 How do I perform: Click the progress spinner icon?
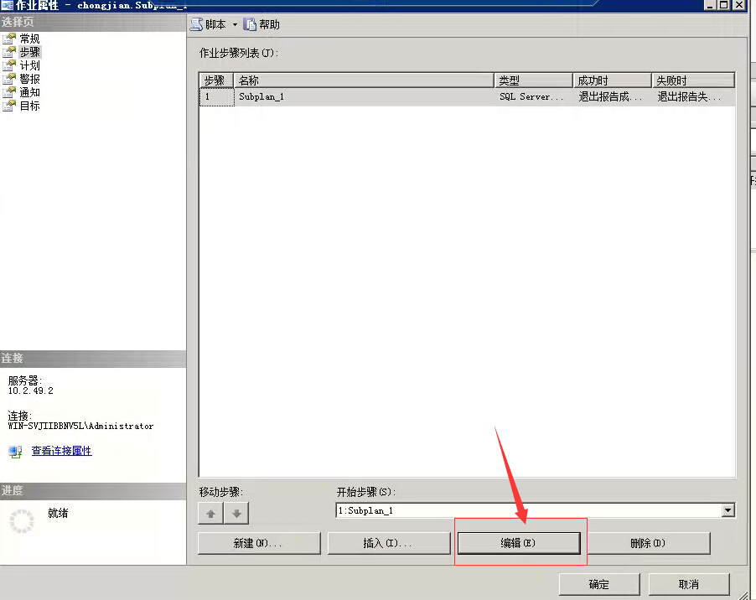click(x=22, y=521)
